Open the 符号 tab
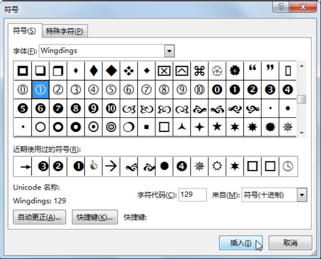 tap(24, 31)
